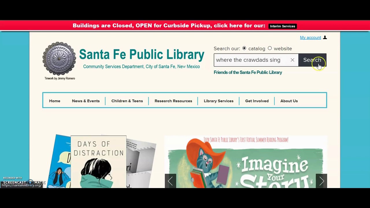Click into the catalog search field

click(x=251, y=60)
